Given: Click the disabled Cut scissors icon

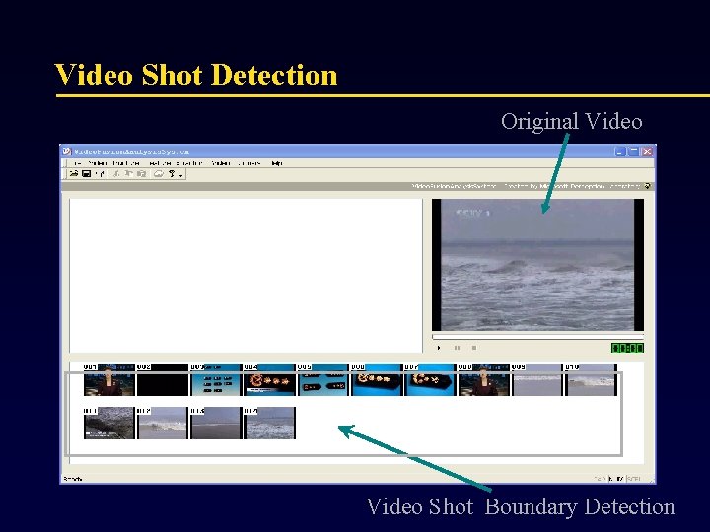Looking at the screenshot, I should point(116,173).
